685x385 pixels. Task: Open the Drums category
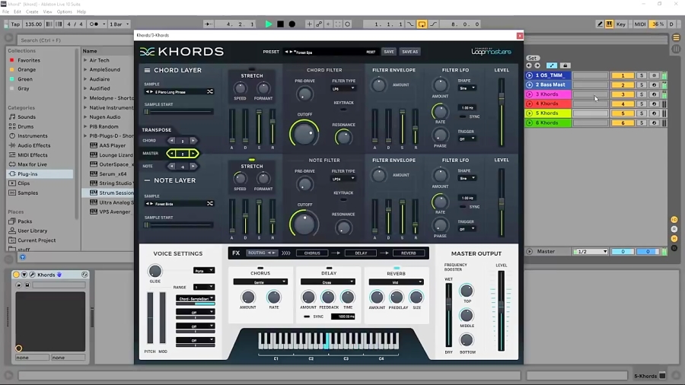point(25,126)
